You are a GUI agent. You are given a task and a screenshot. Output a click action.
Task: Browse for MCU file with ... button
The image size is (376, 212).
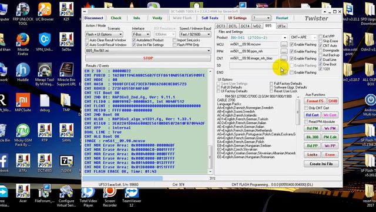point(284,45)
